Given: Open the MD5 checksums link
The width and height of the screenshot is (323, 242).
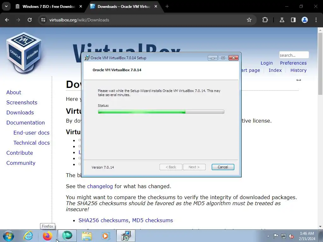Looking at the screenshot, I should click(152, 220).
